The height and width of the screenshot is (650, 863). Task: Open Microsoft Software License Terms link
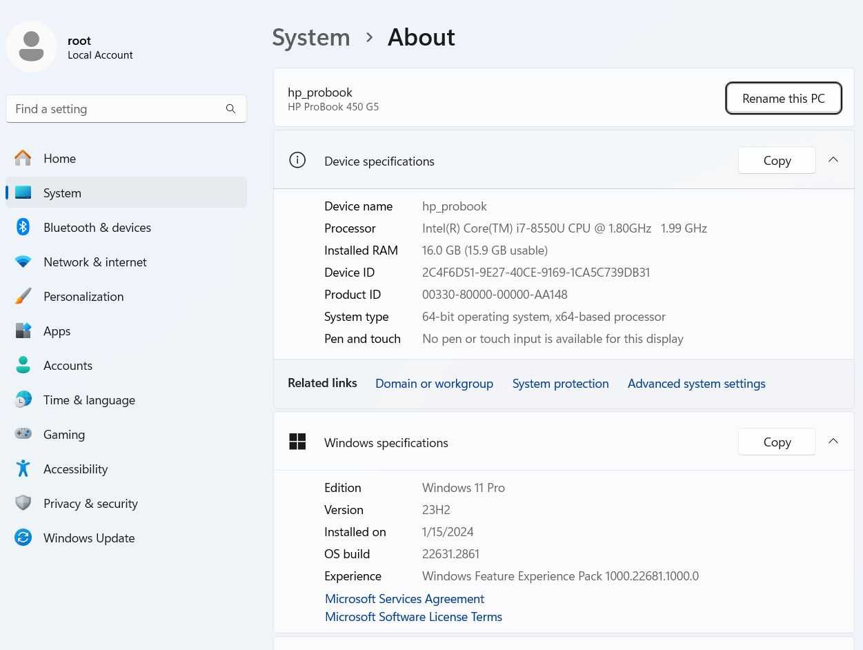(413, 617)
